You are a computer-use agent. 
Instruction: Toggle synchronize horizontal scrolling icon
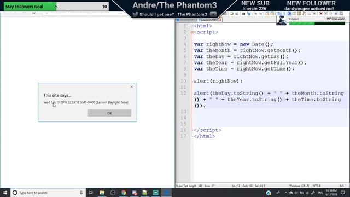point(272,14)
